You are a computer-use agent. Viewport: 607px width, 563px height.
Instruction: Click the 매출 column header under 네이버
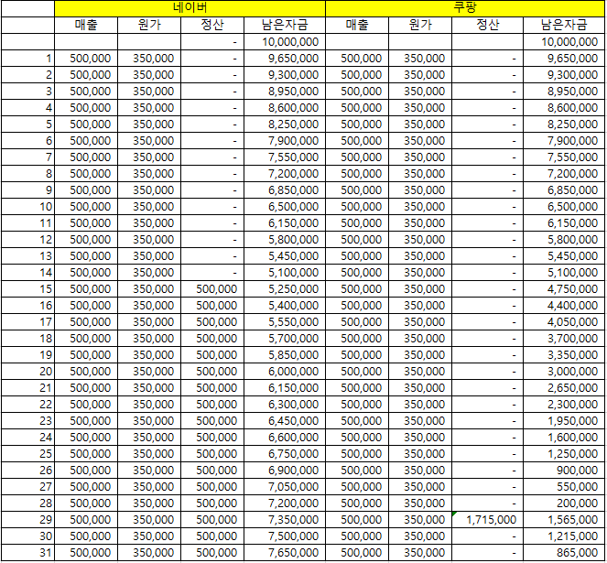86,25
